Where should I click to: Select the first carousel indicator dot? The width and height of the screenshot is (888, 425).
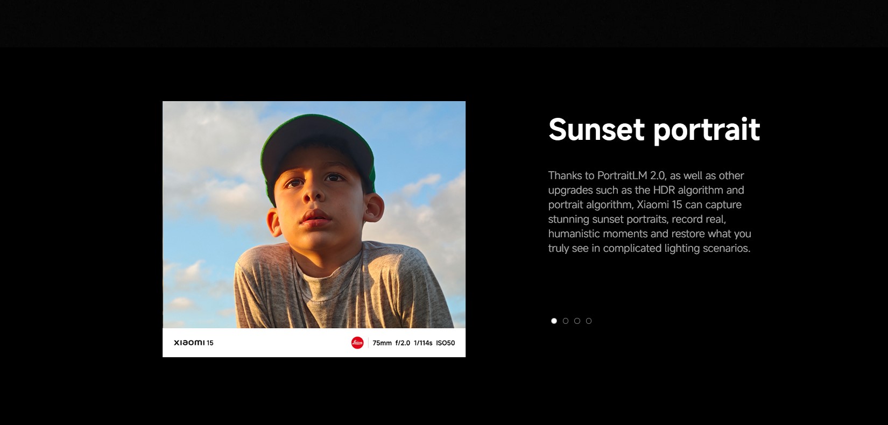[x=554, y=321]
